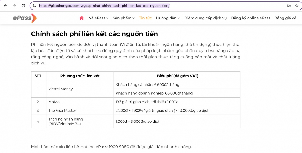Screen dimensions: 302x153
Task: Select Thẻ Visa Master cell
Action: click(80, 110)
